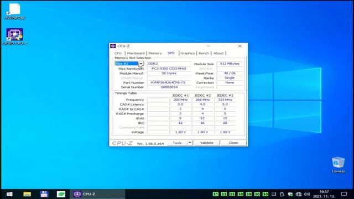Screen dimensions: 354x199
Task: Click the CPU-Z taskbar button
Action: [97, 194]
